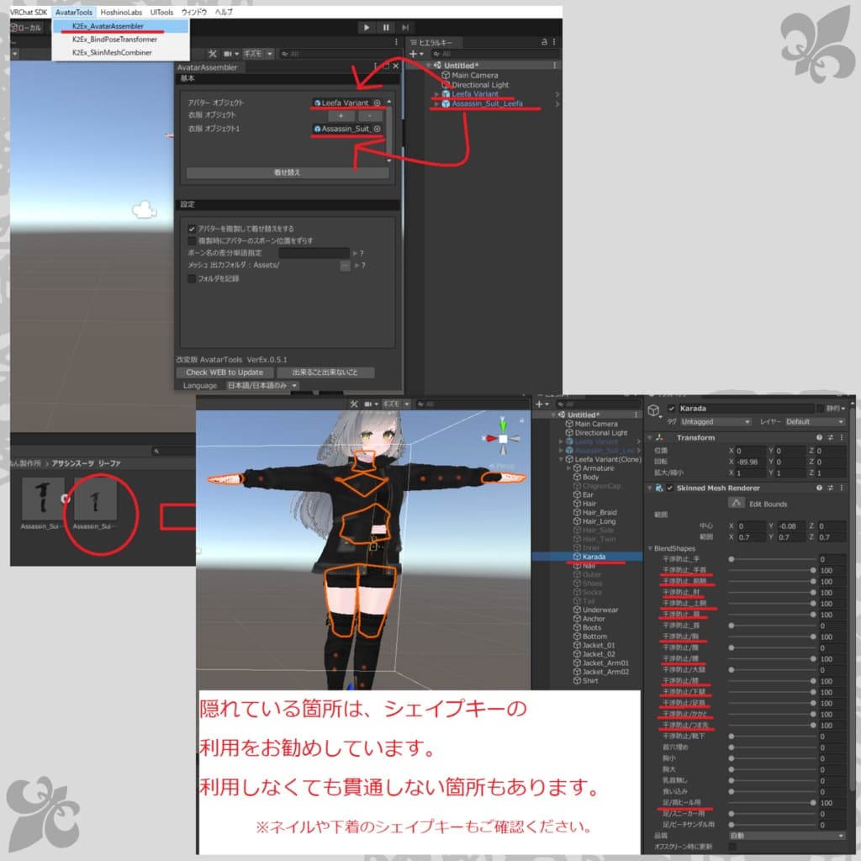This screenshot has height=861, width=861.
Task: Click the Shirt object cube icon
Action: point(577,681)
